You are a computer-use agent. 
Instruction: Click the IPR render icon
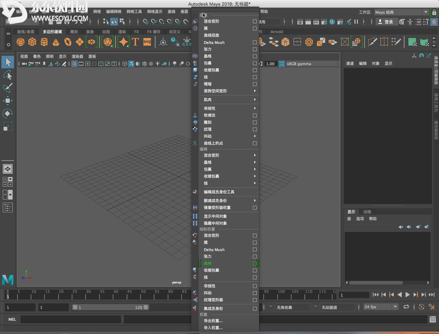[316, 22]
